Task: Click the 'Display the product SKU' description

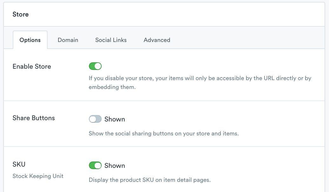Action: tap(150, 180)
